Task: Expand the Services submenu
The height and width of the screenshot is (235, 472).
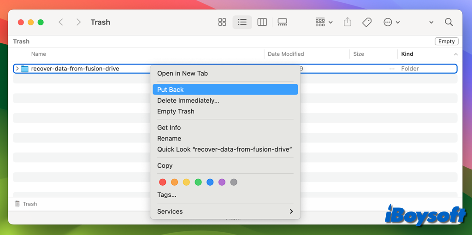Action: (291, 211)
